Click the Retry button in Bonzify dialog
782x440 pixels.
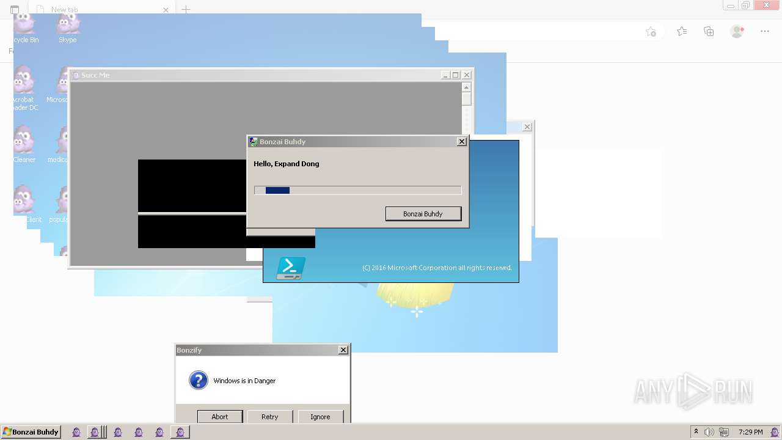[270, 416]
